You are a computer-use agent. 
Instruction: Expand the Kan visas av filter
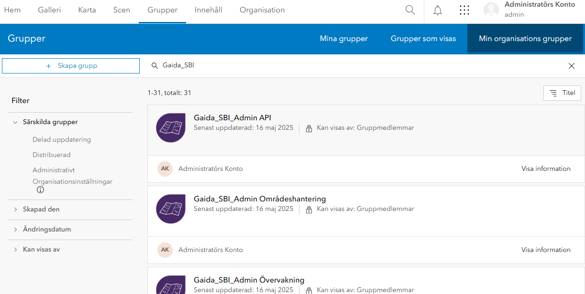(x=15, y=250)
